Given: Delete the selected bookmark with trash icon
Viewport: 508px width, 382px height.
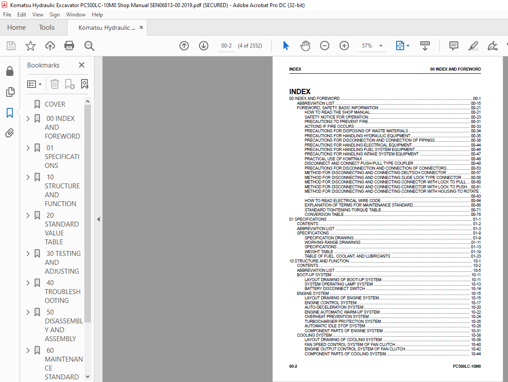Looking at the screenshot, I should [x=55, y=84].
